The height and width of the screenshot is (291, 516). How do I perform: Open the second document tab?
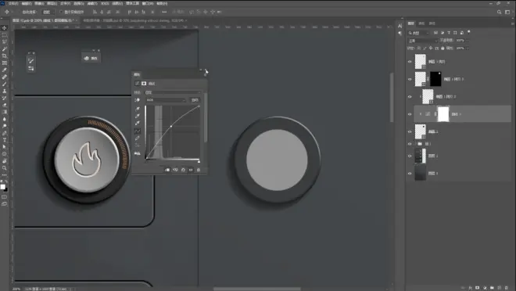(x=134, y=20)
